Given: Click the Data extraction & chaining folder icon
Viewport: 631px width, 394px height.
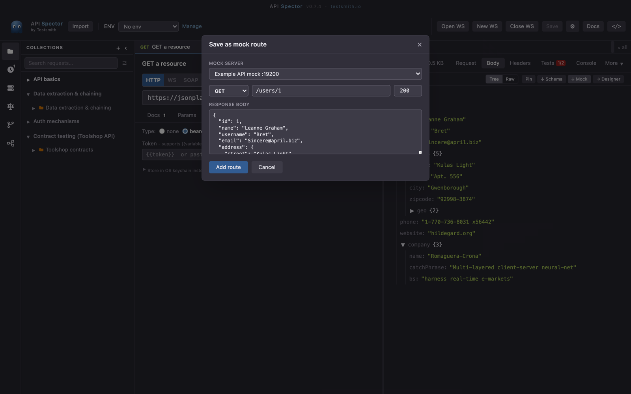Looking at the screenshot, I should point(41,108).
